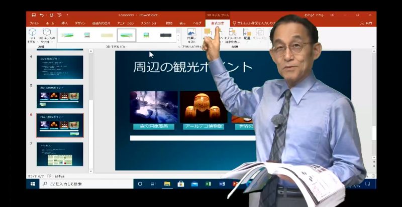
Task: Click the Redo icon in quick access toolbar
Action: 51,15
